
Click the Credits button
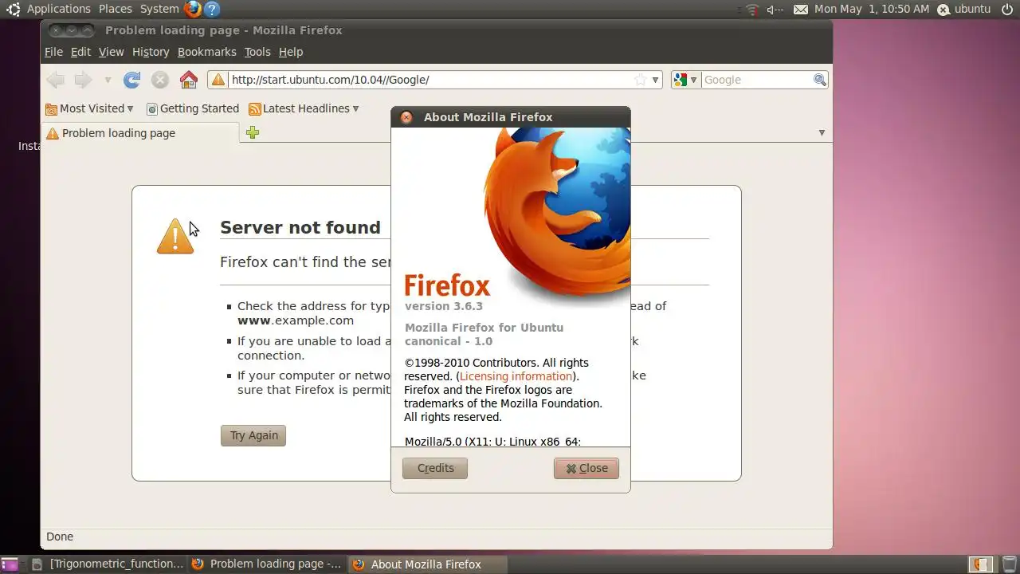pos(435,468)
